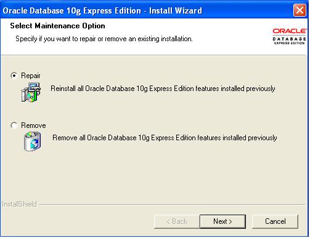Screen dimensions: 310x238
Task: Click the red ORACLE logo wordmark
Action: pyautogui.click(x=290, y=31)
